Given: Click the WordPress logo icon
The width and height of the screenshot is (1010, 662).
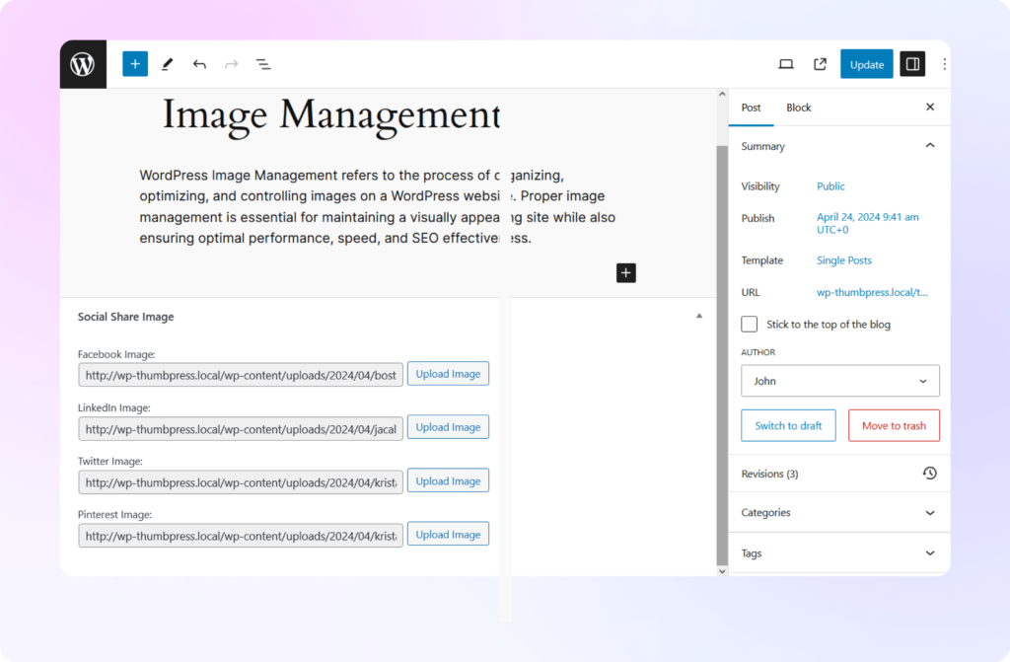Looking at the screenshot, I should pos(83,64).
